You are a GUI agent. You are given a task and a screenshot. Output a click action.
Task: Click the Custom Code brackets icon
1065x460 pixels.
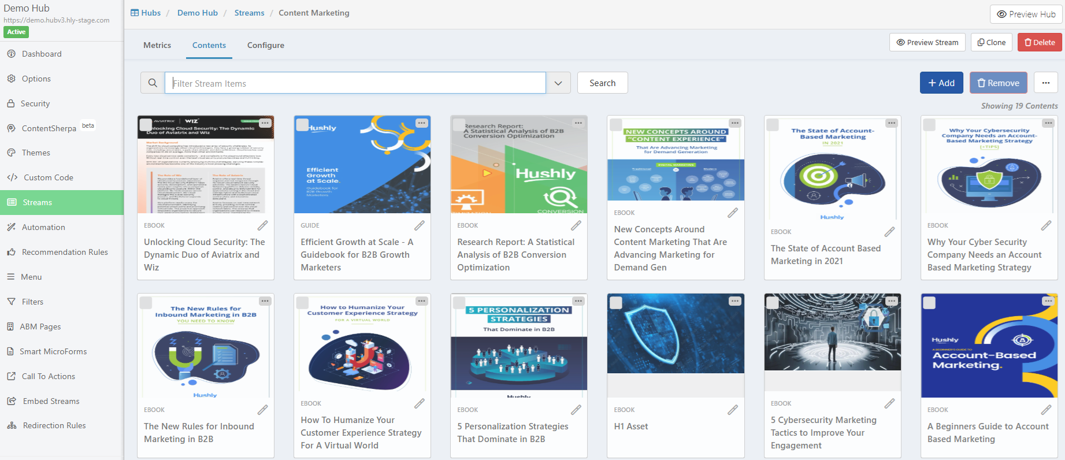(x=12, y=177)
